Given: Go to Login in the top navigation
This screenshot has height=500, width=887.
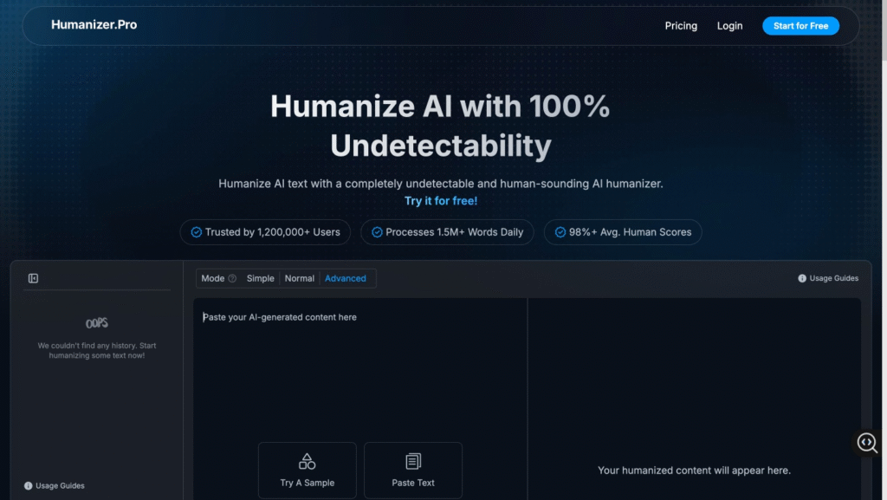Looking at the screenshot, I should 729,26.
